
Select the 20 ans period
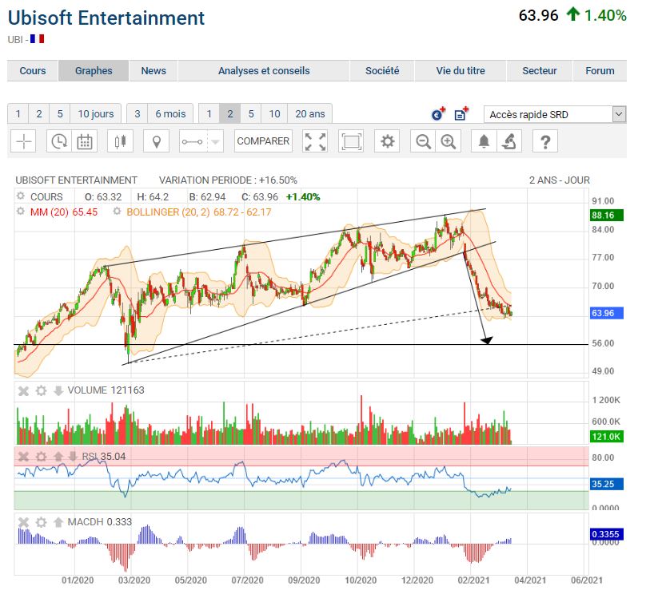(x=310, y=114)
